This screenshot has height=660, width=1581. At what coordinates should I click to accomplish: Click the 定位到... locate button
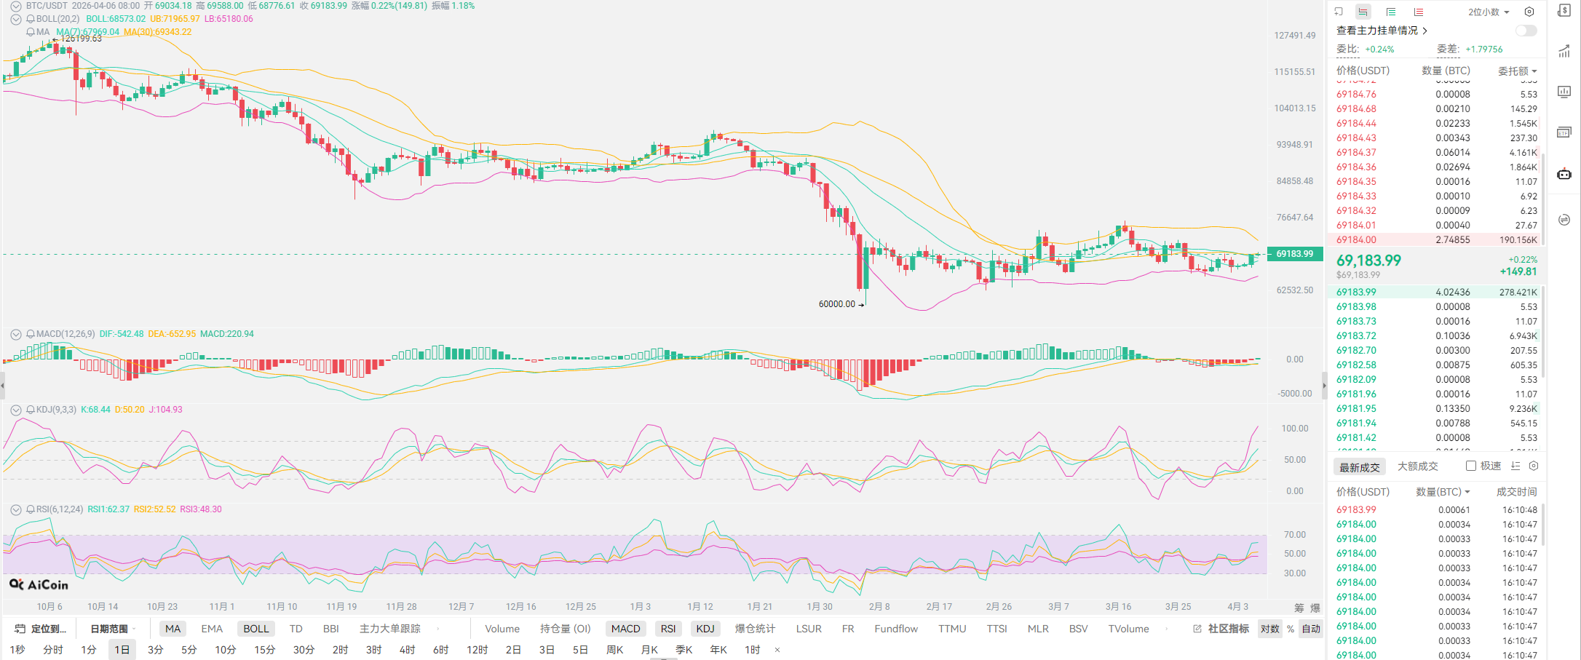pos(41,629)
